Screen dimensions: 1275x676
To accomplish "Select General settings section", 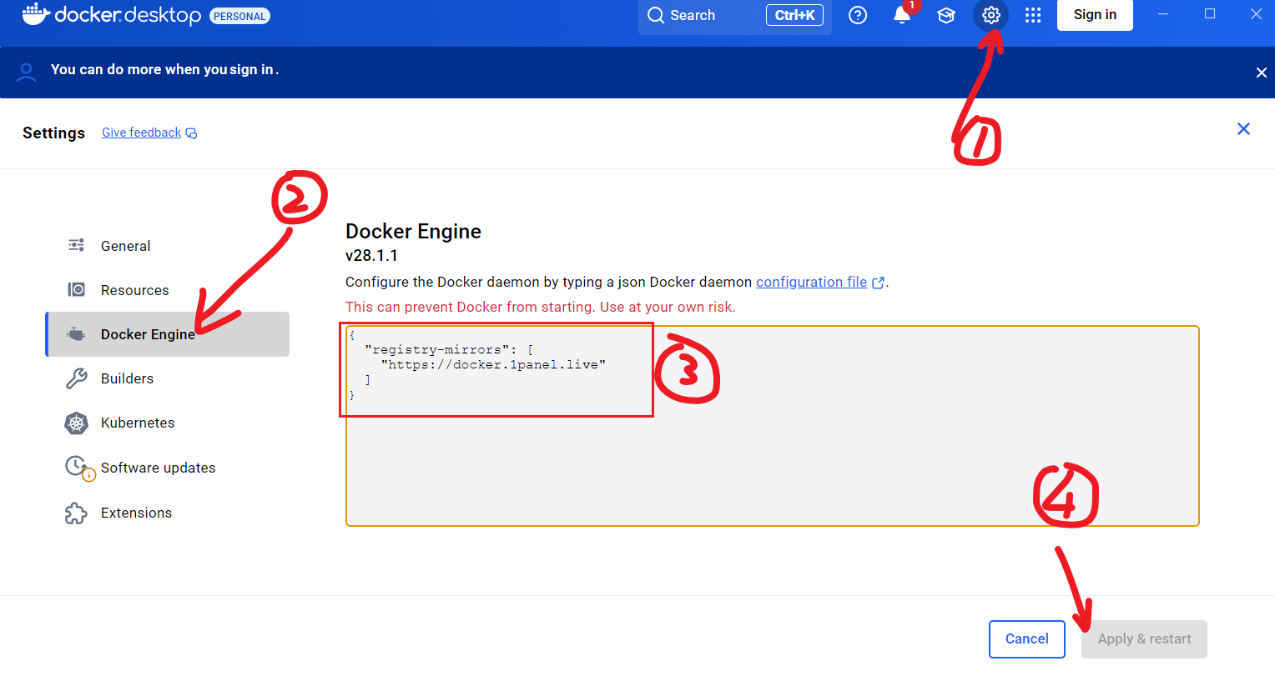I will (125, 246).
